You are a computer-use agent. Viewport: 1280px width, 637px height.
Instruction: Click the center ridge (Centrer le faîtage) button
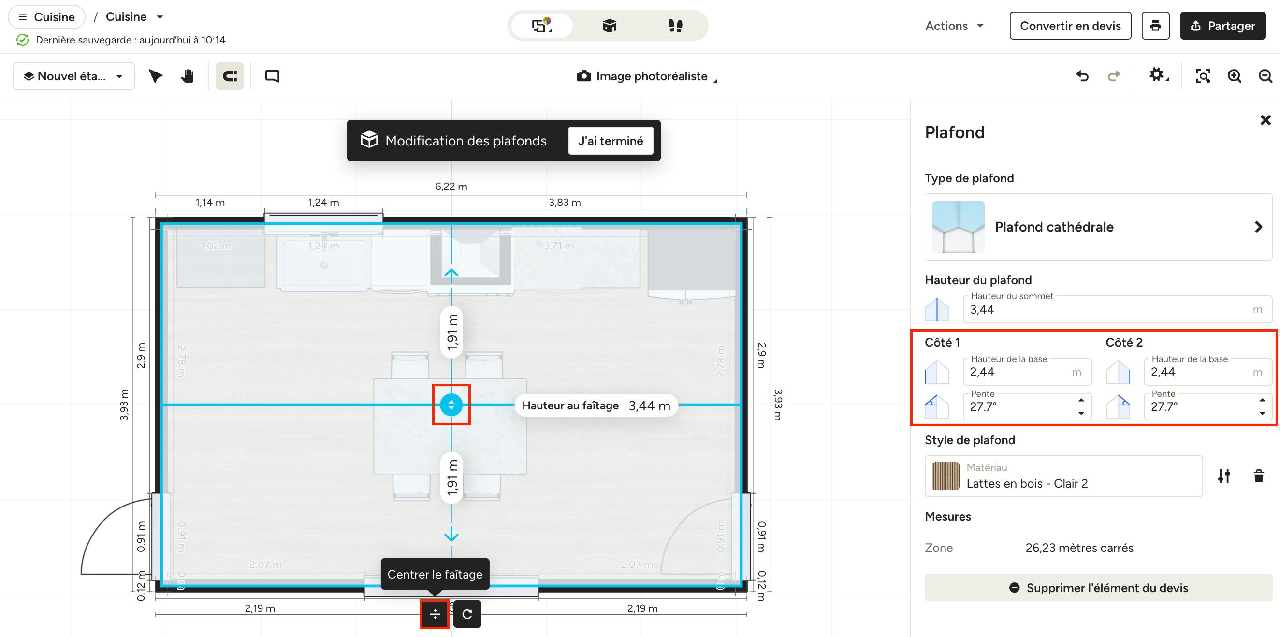(435, 614)
